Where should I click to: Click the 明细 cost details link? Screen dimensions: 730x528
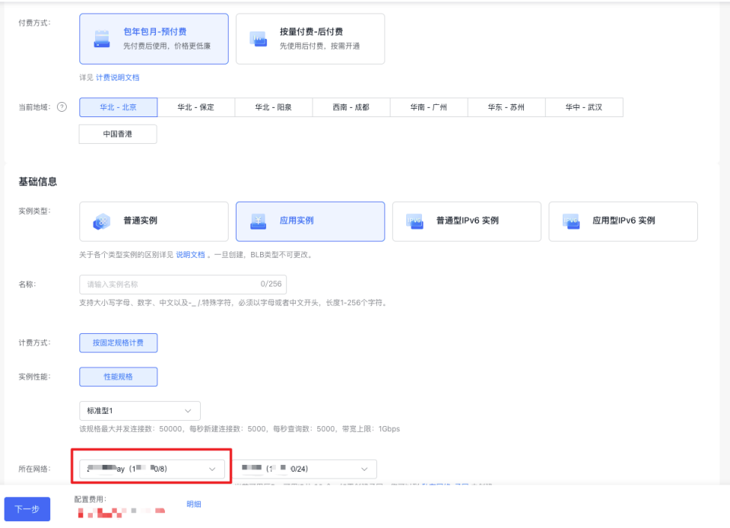point(194,504)
